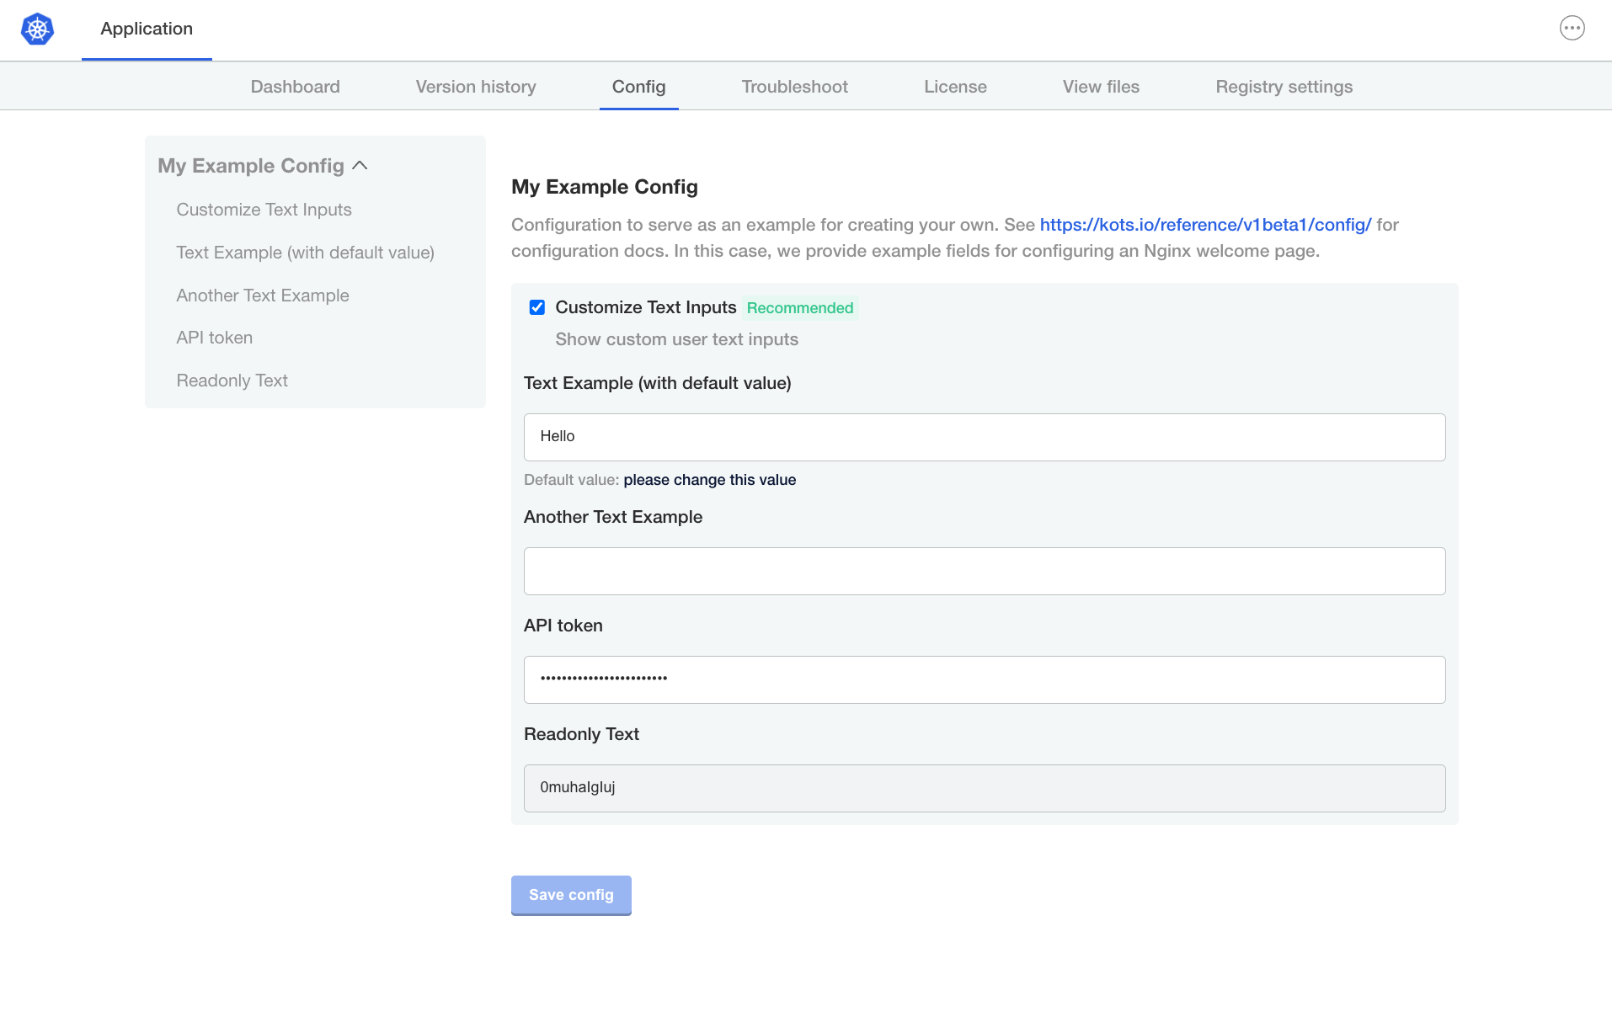Screen dimensions: 1612x1033
Task: Open the overflow menu in top right corner
Action: pyautogui.click(x=1572, y=27)
